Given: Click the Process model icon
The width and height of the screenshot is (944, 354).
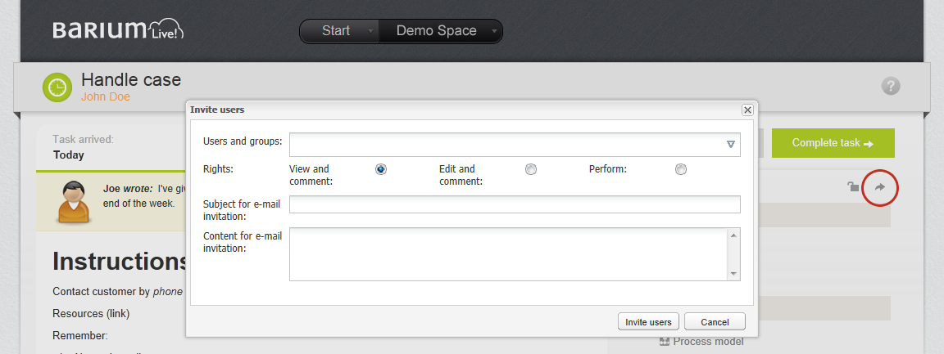Looking at the screenshot, I should coord(665,342).
